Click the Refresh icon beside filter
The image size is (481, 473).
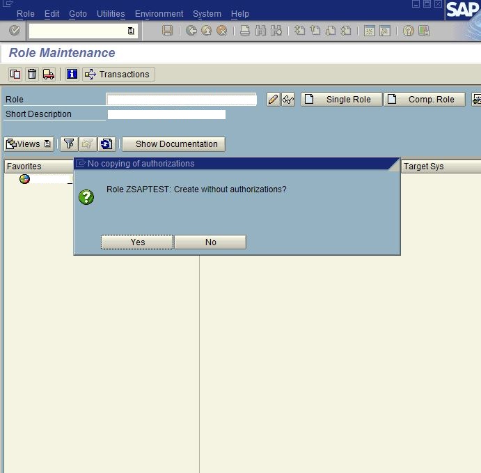[107, 144]
